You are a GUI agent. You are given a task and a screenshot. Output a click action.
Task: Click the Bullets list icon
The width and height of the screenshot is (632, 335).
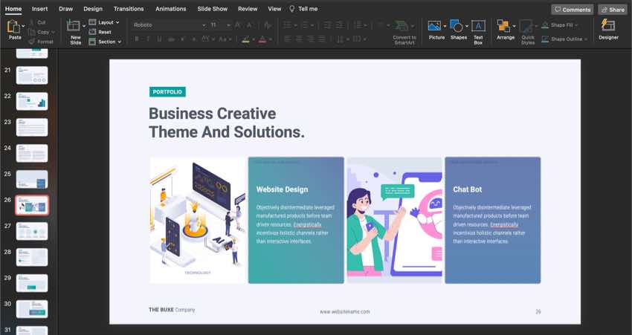[287, 25]
